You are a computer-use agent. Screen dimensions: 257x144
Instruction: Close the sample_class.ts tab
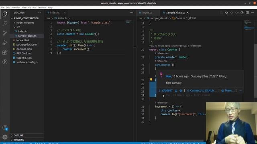188,12
